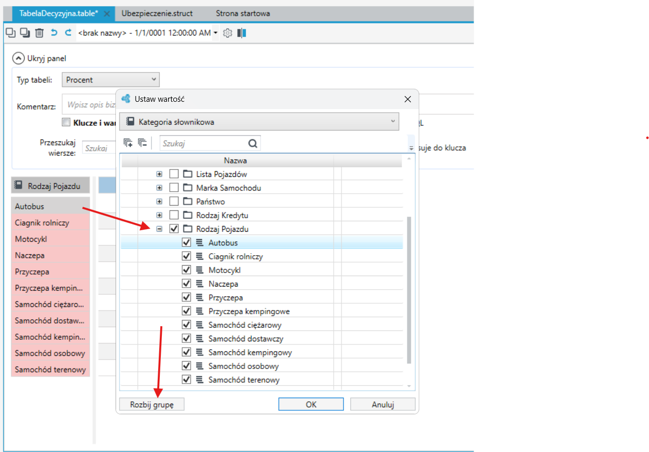Image resolution: width=649 pixels, height=452 pixels.
Task: Click the second copy icon with the dark shadow
Action: click(25, 33)
